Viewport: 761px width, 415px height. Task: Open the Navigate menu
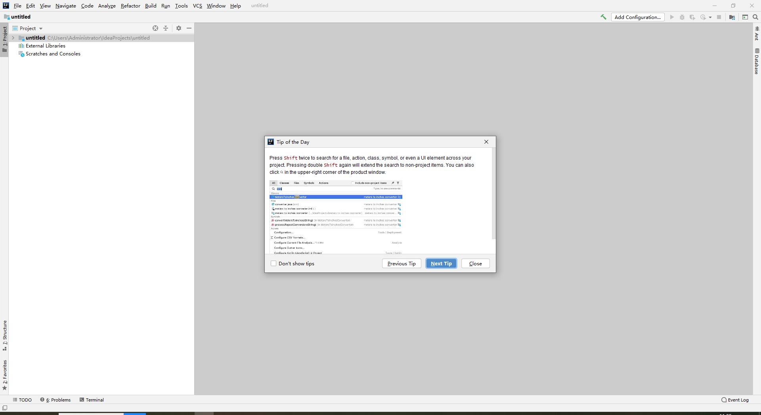[x=66, y=6]
